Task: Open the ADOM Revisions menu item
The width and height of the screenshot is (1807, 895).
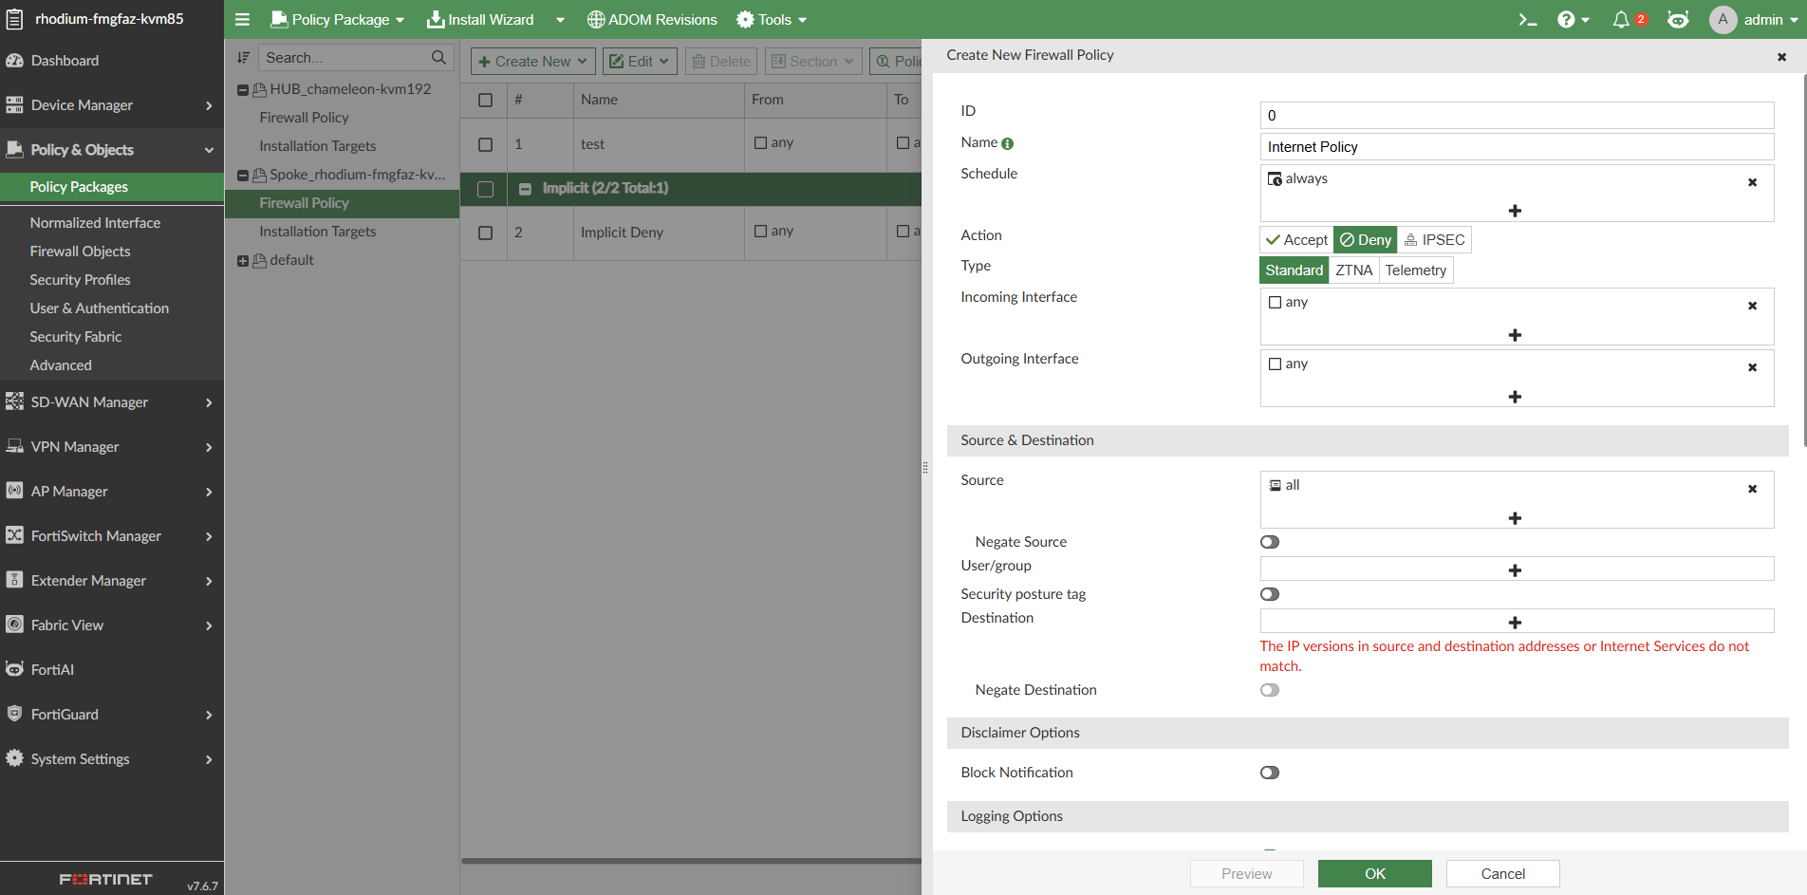Action: tap(652, 19)
